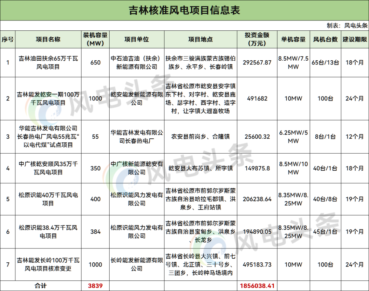
Task: Select investment value 25600.32
Action: (x=257, y=137)
